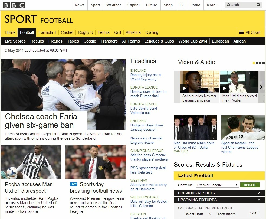Open Sport in BBC top navigation
This screenshot has width=266, height=219.
pyautogui.click(x=95, y=5)
